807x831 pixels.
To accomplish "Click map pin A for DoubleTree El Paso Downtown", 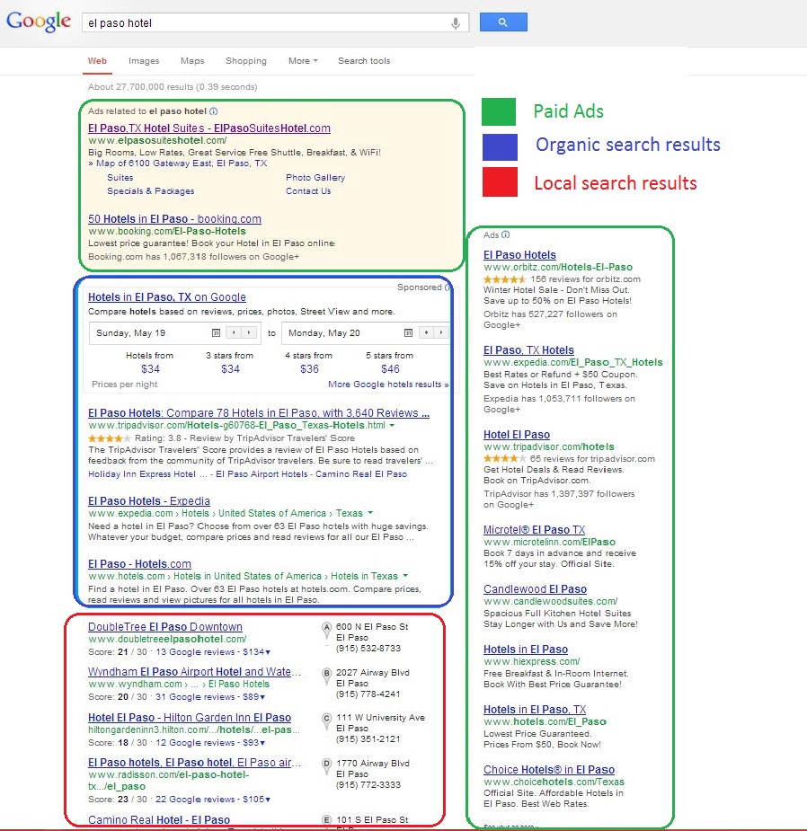I will pos(326,631).
